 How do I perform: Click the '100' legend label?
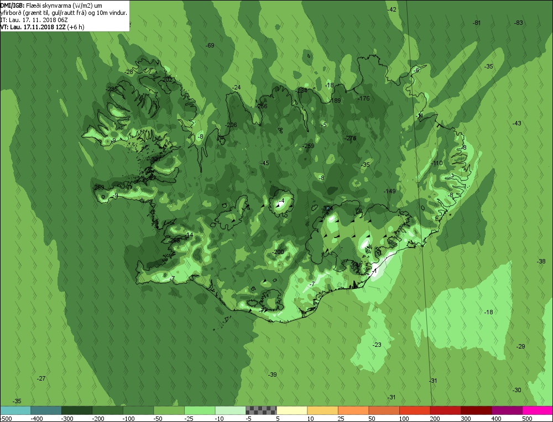tap(404, 419)
